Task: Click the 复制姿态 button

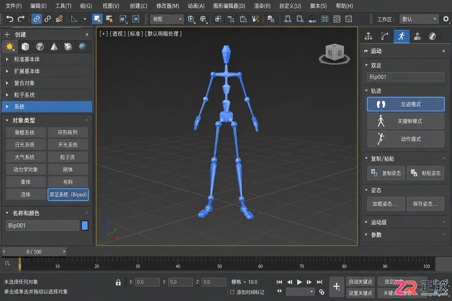Action: point(386,173)
